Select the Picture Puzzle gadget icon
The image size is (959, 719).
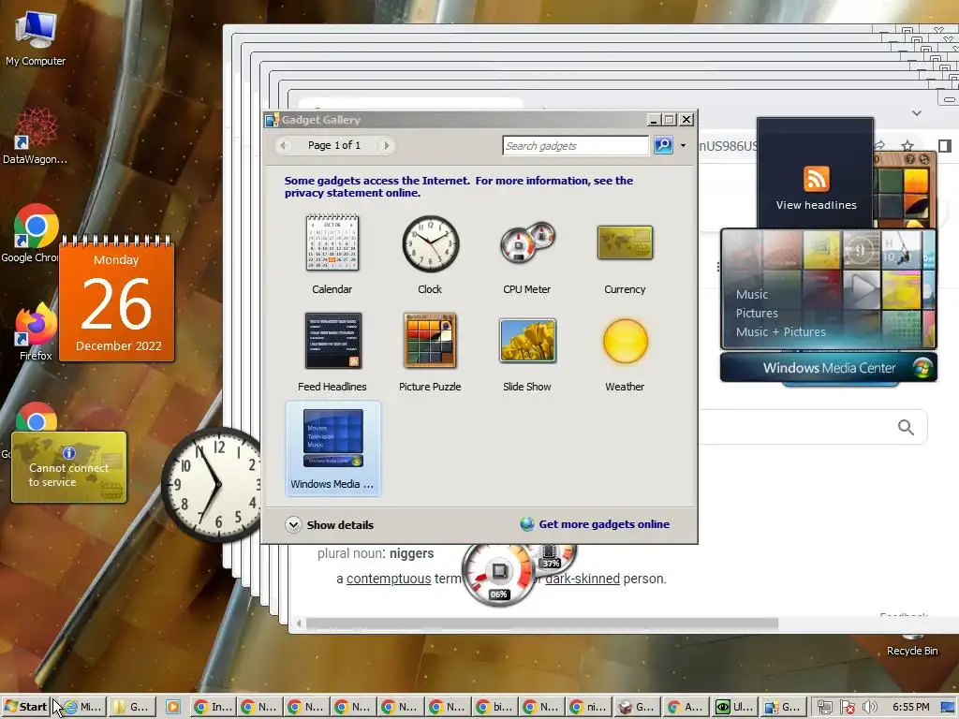[x=430, y=341]
